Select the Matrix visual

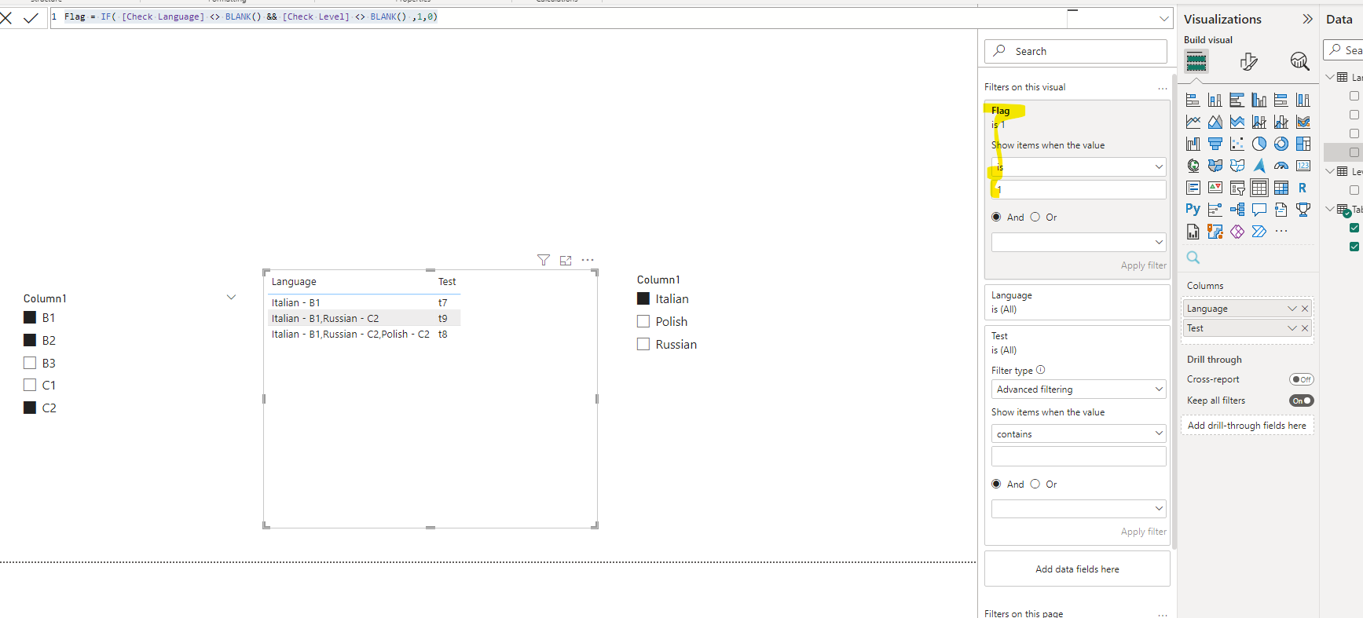1281,188
